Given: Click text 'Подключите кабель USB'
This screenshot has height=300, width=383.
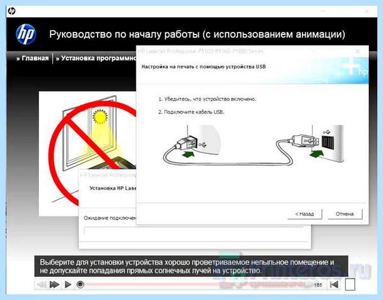Looking at the screenshot, I should (194, 112).
